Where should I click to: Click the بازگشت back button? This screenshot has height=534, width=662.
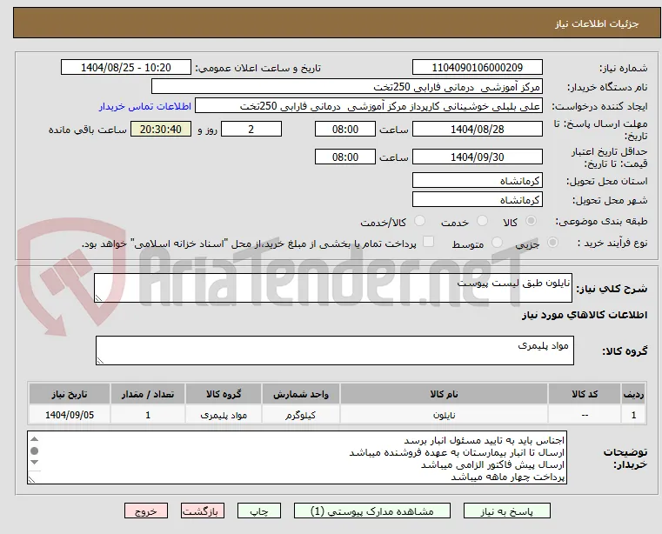pyautogui.click(x=203, y=511)
